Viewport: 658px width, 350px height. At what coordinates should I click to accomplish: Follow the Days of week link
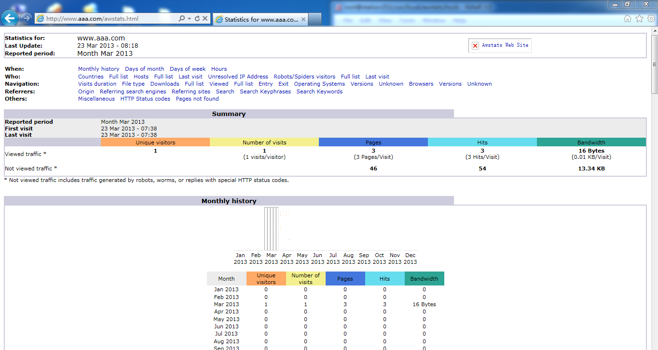(x=188, y=69)
